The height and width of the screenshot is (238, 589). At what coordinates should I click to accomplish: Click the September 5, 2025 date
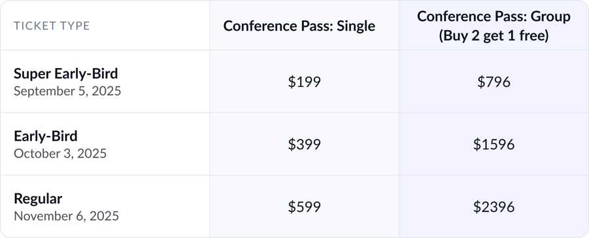click(67, 91)
